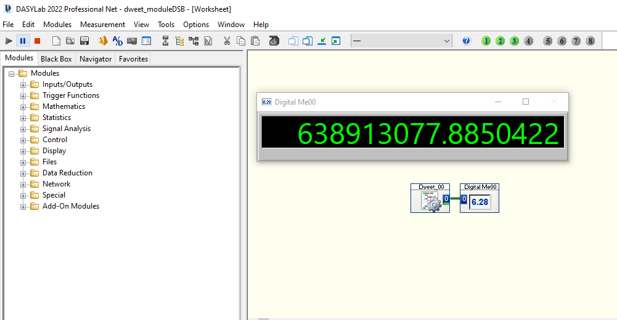
Task: Click the light blue overlapping windows icon
Action: click(293, 41)
